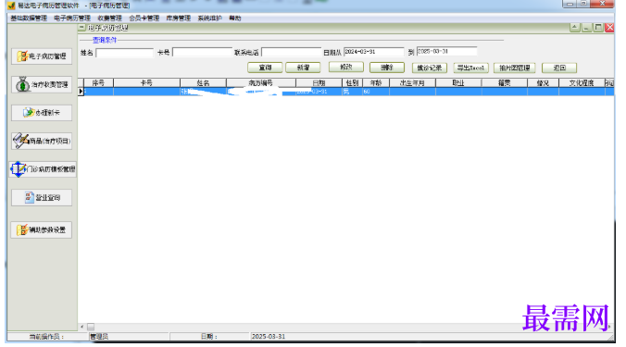Image resolution: width=626 pixels, height=347 pixels.
Task: Focus the 卡号 search input field
Action: click(x=202, y=52)
